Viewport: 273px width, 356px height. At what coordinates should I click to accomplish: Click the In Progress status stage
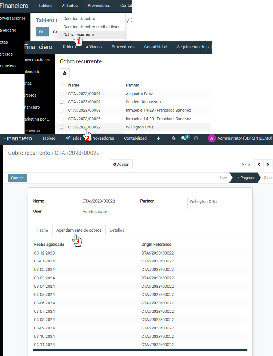point(245,178)
